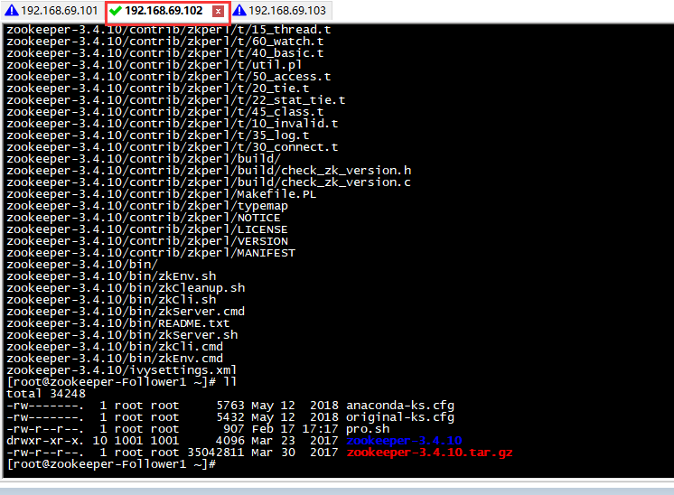Image resolution: width=674 pixels, height=495 pixels.
Task: Click the bin/zkEnv.cmd line
Action: 115,359
